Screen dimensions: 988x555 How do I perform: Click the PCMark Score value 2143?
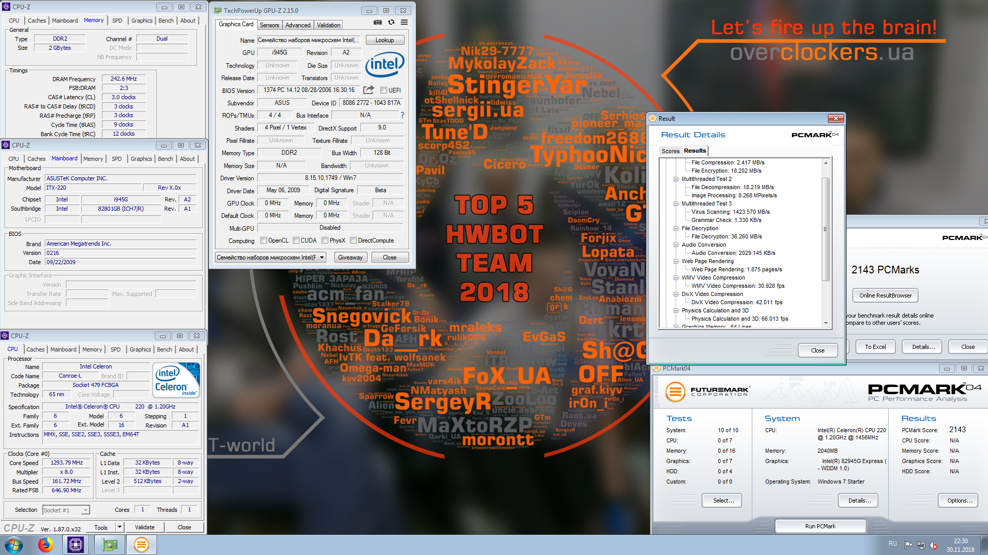click(957, 430)
